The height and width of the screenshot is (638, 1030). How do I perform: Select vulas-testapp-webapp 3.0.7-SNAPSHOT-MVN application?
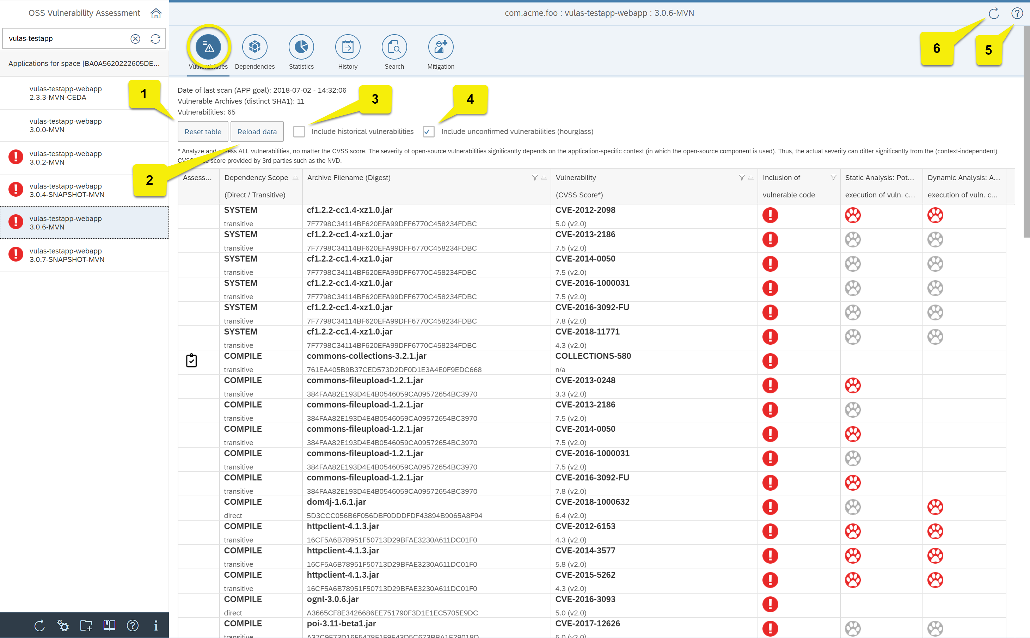click(x=67, y=255)
